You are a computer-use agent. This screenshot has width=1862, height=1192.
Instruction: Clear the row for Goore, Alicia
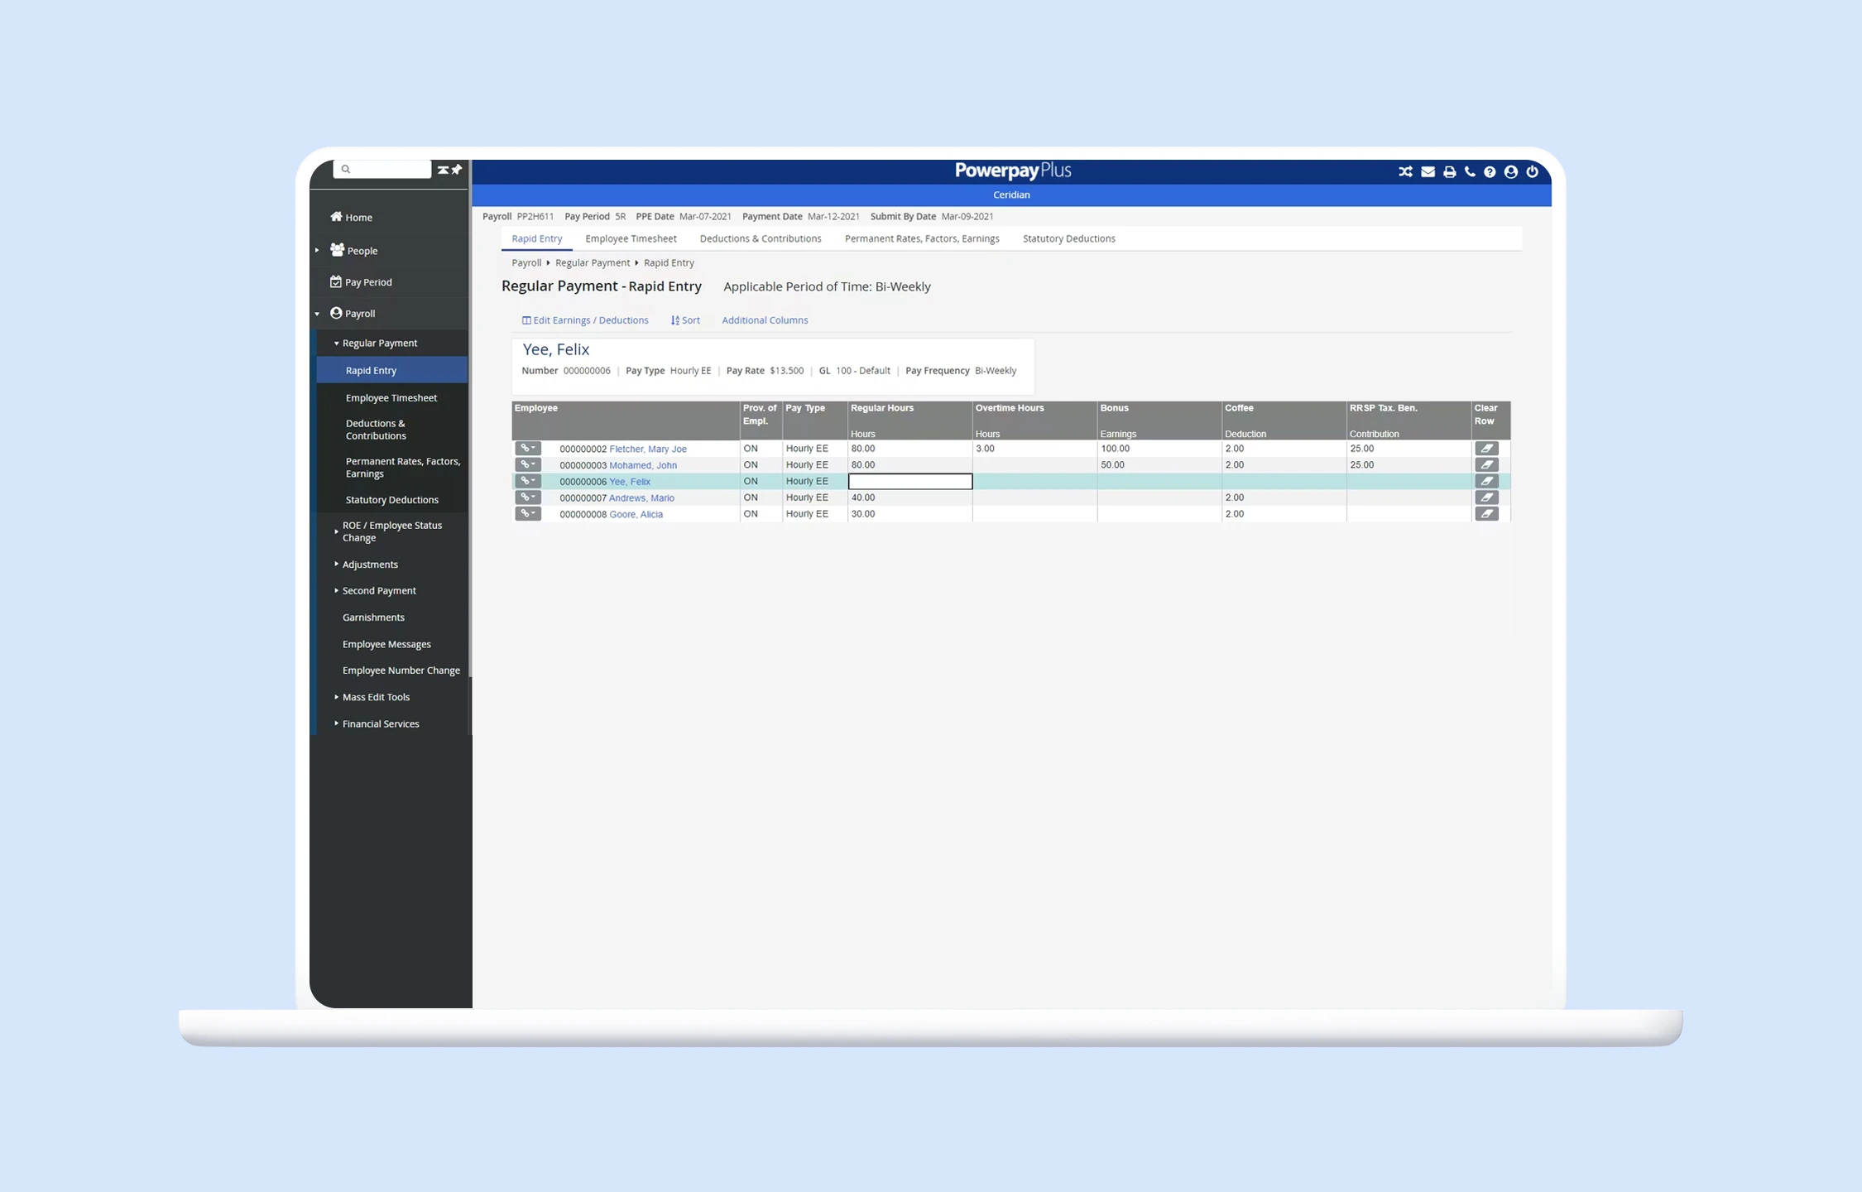click(x=1487, y=513)
